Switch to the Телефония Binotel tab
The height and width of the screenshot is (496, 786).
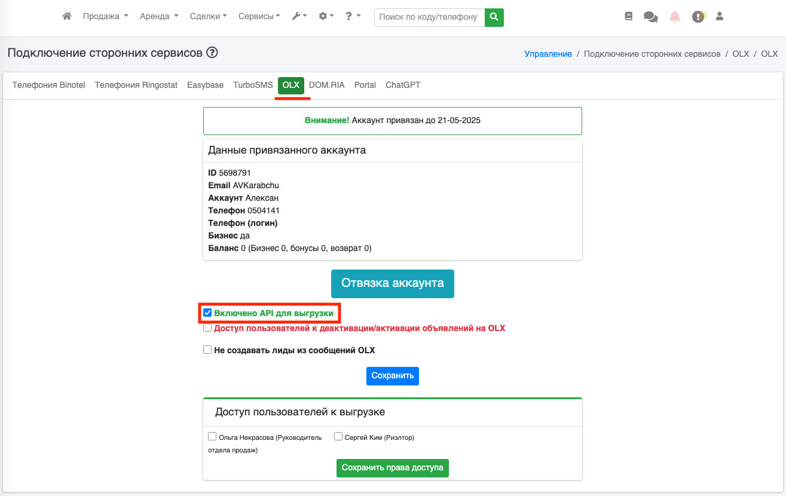click(50, 85)
